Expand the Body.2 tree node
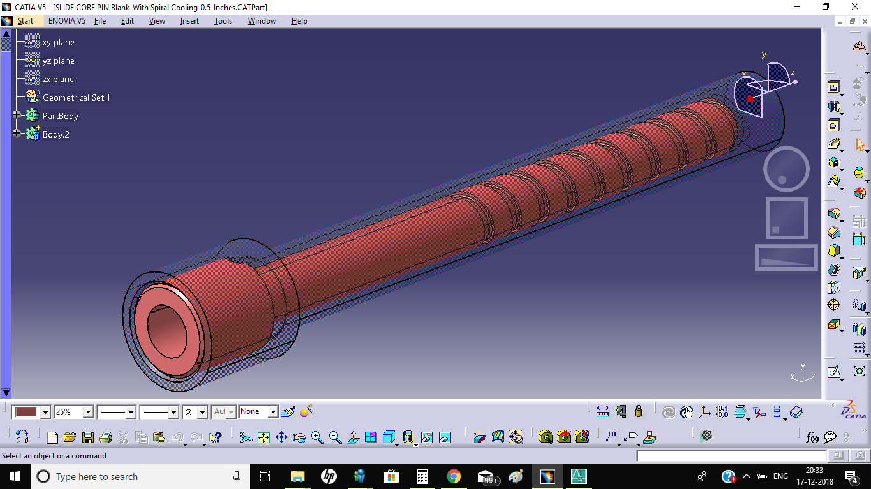Viewport: 871px width, 489px height. 17,134
